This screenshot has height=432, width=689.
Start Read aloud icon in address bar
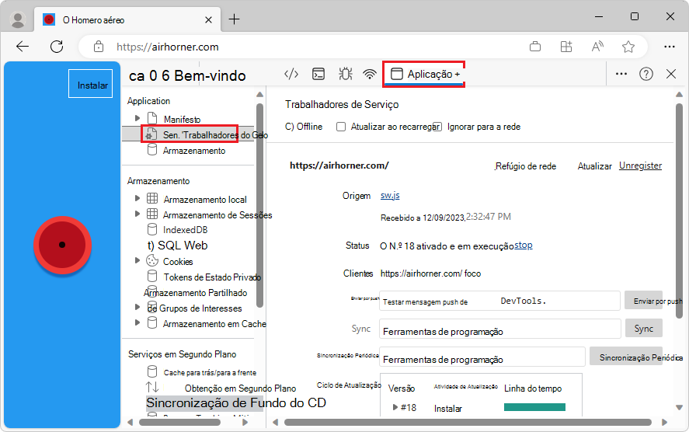tap(597, 47)
